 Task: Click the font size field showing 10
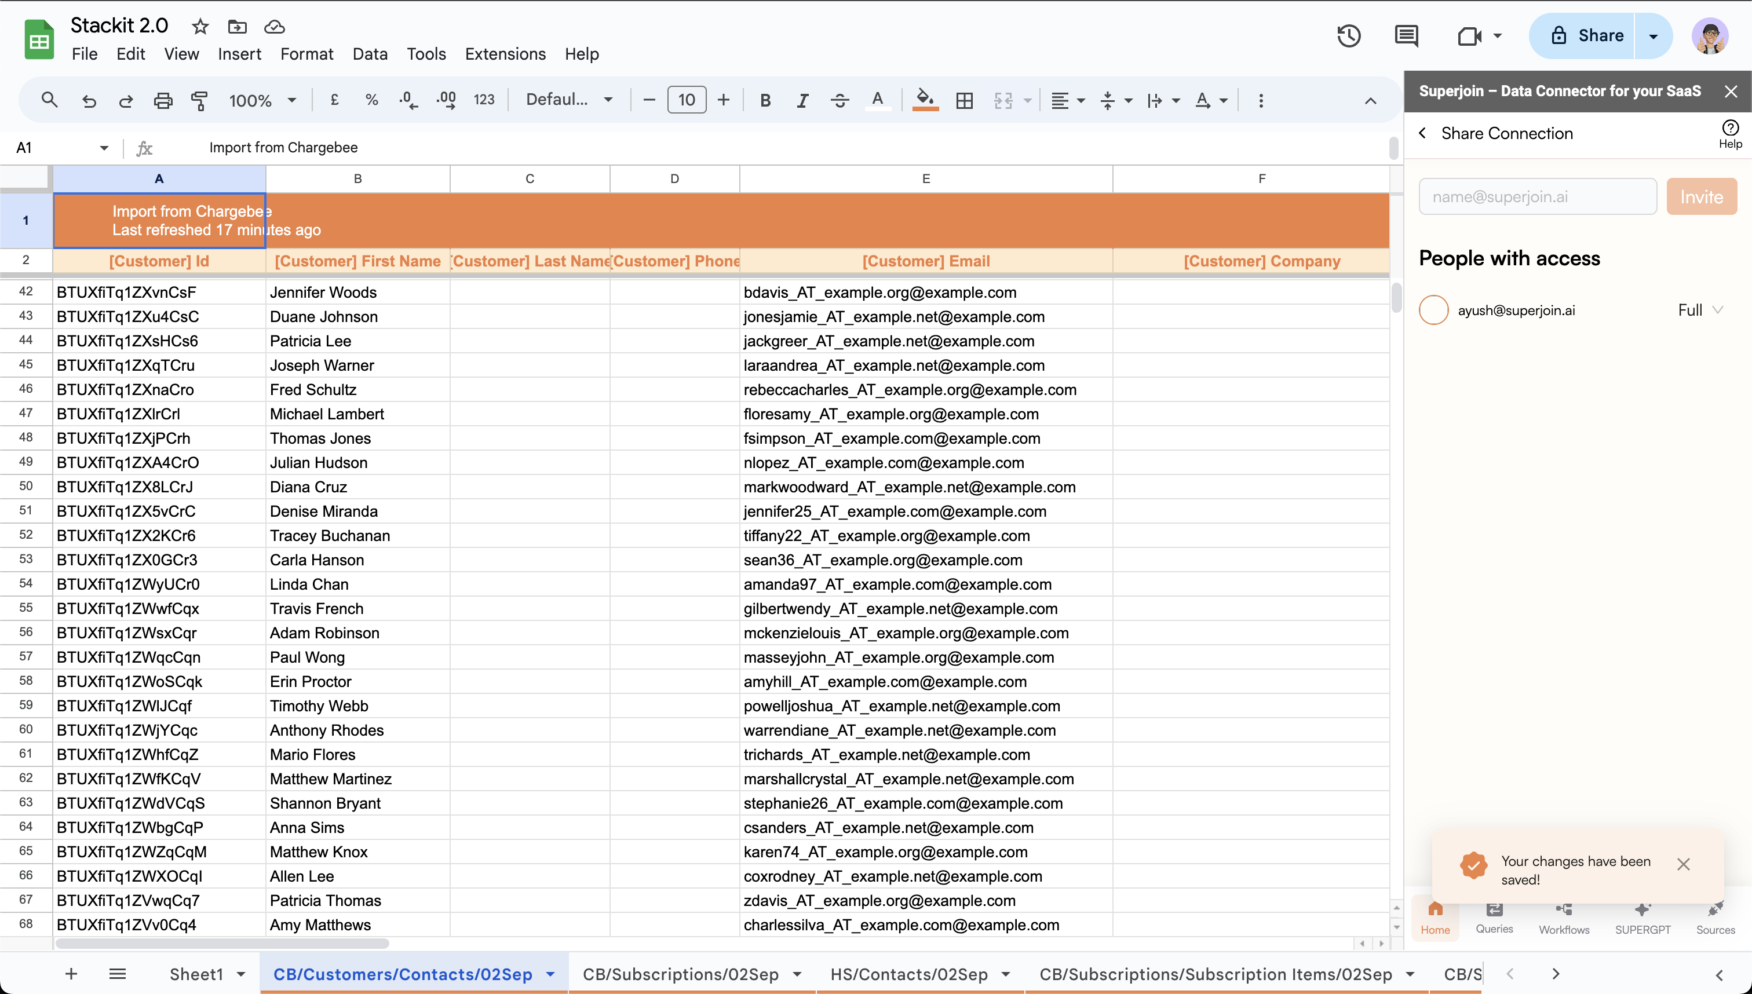[686, 100]
